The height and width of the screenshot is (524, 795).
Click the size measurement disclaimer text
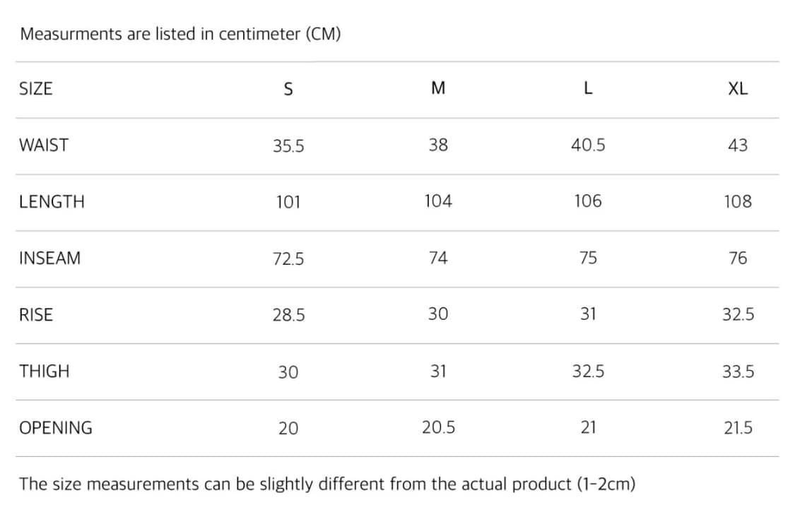click(x=327, y=484)
